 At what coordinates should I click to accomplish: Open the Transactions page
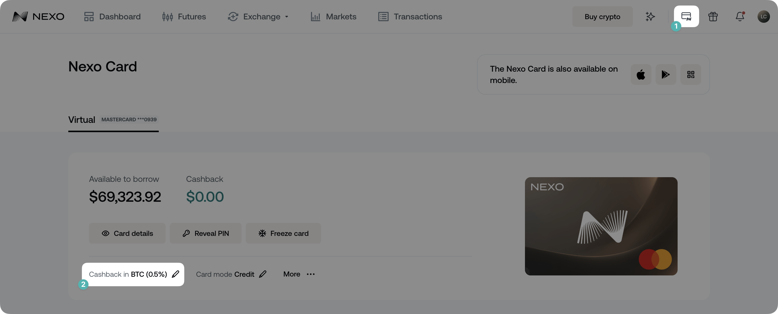coord(410,17)
